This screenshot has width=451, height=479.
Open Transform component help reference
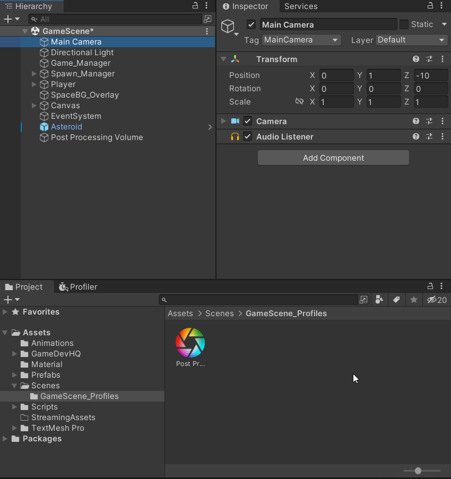(416, 59)
